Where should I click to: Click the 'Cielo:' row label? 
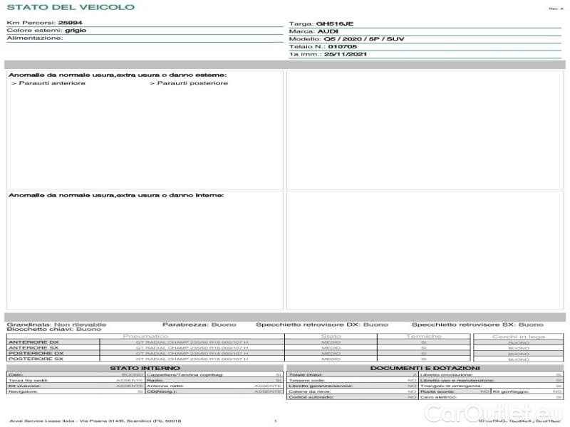15,375
